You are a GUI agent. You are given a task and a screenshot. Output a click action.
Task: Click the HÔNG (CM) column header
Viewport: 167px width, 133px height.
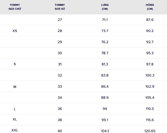150,7
